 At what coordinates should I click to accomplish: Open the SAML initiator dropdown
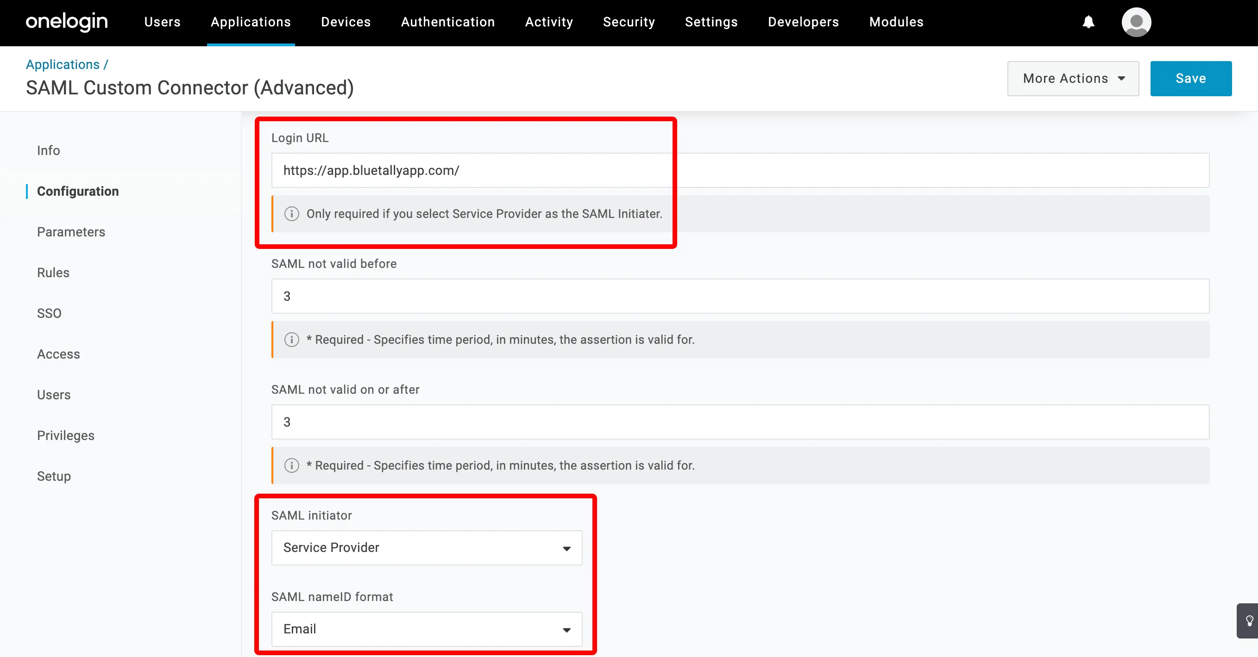(x=426, y=548)
